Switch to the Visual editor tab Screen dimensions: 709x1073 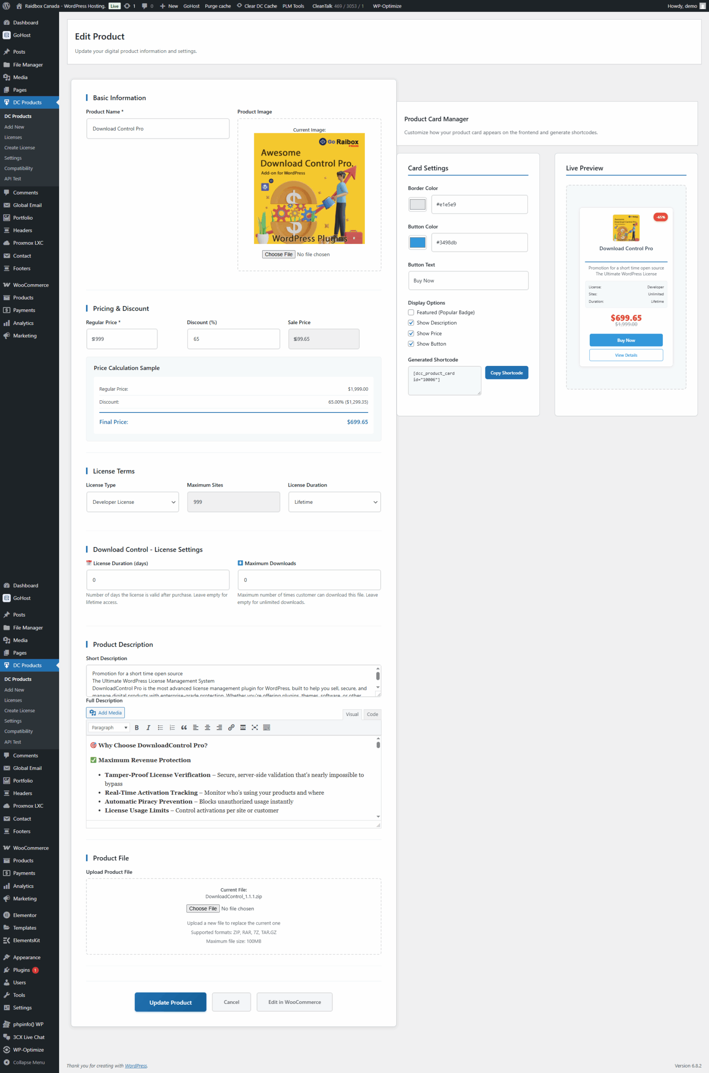coord(352,714)
